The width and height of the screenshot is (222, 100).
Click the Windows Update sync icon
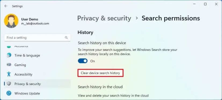[x=9, y=93]
